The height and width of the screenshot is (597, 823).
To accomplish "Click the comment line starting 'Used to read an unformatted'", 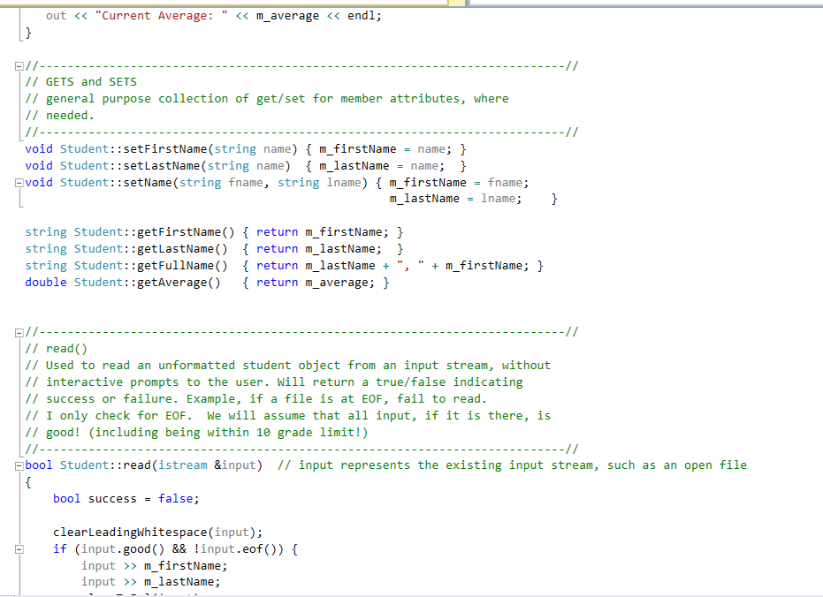I will pos(287,366).
